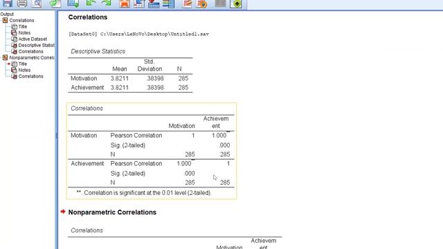
Task: Click the grayed-out square toolbar icon
Action: coord(220,3)
